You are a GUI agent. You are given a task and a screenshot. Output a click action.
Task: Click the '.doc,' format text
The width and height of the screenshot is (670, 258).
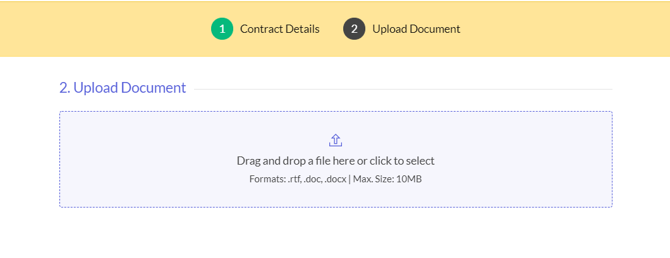pyautogui.click(x=312, y=179)
